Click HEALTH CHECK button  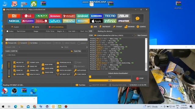tap(33, 74)
